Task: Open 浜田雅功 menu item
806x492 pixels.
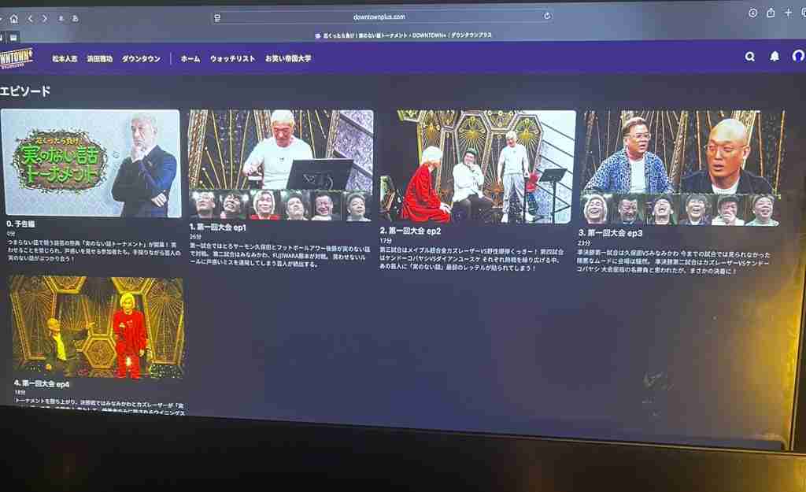Action: (99, 58)
